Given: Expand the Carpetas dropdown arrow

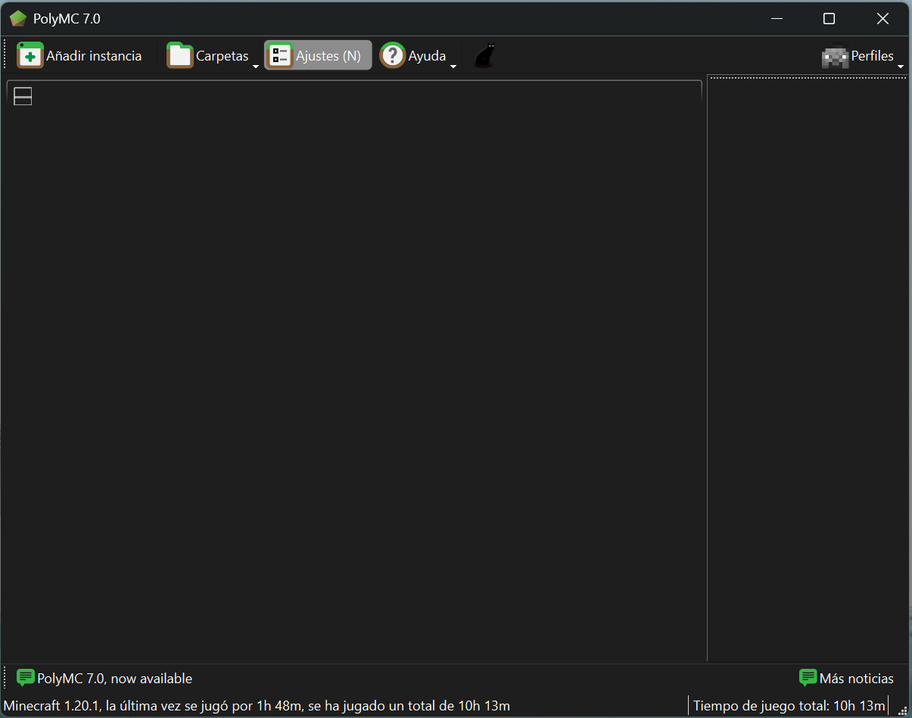Looking at the screenshot, I should (x=256, y=67).
